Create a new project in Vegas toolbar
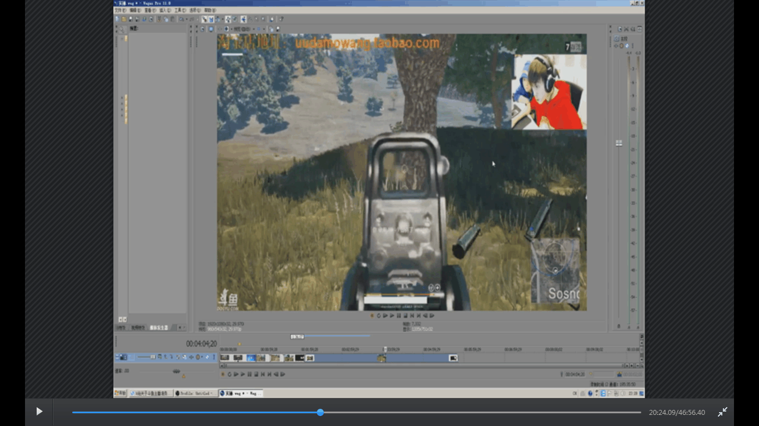 pos(117,19)
